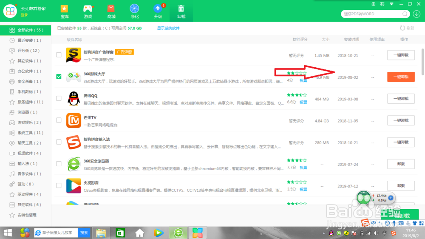Image resolution: width=425 pixels, height=239 pixels.
Task: Select 全部软件 (55) category
Action: (25, 30)
